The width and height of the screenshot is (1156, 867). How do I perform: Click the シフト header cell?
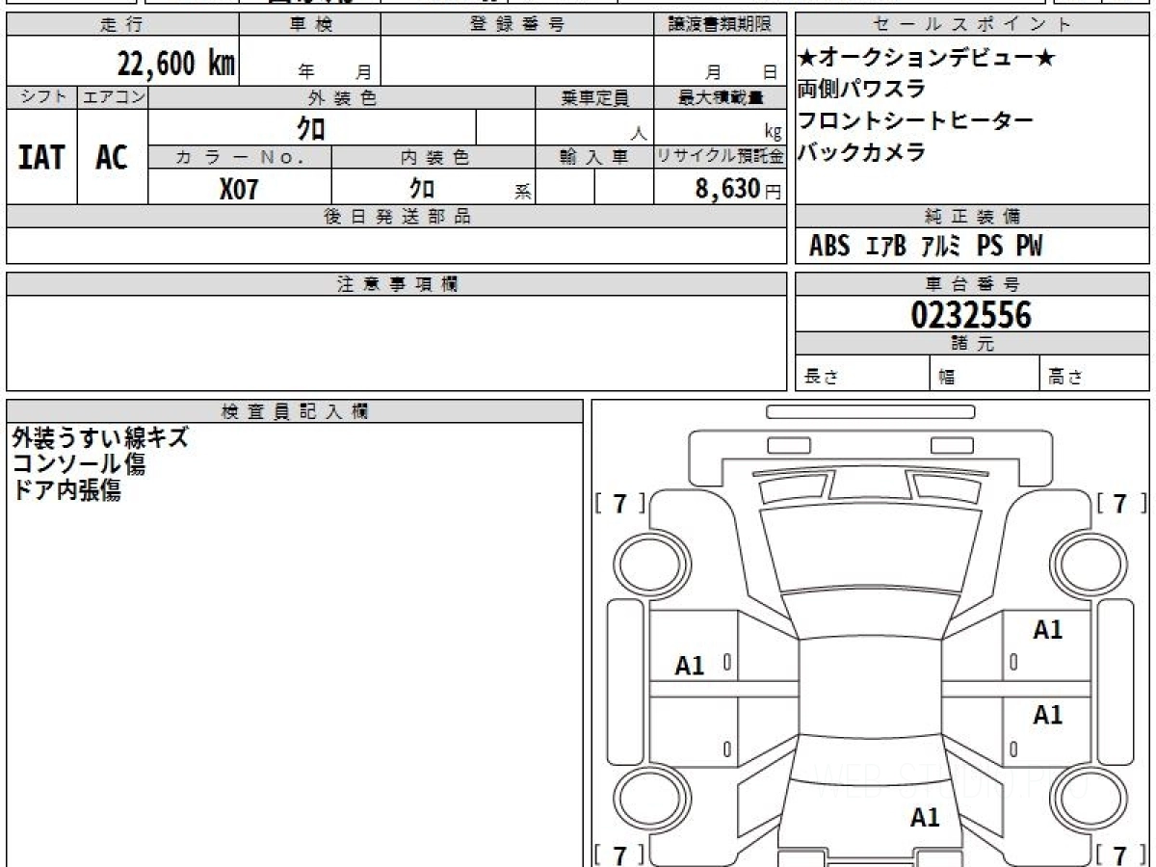click(41, 97)
